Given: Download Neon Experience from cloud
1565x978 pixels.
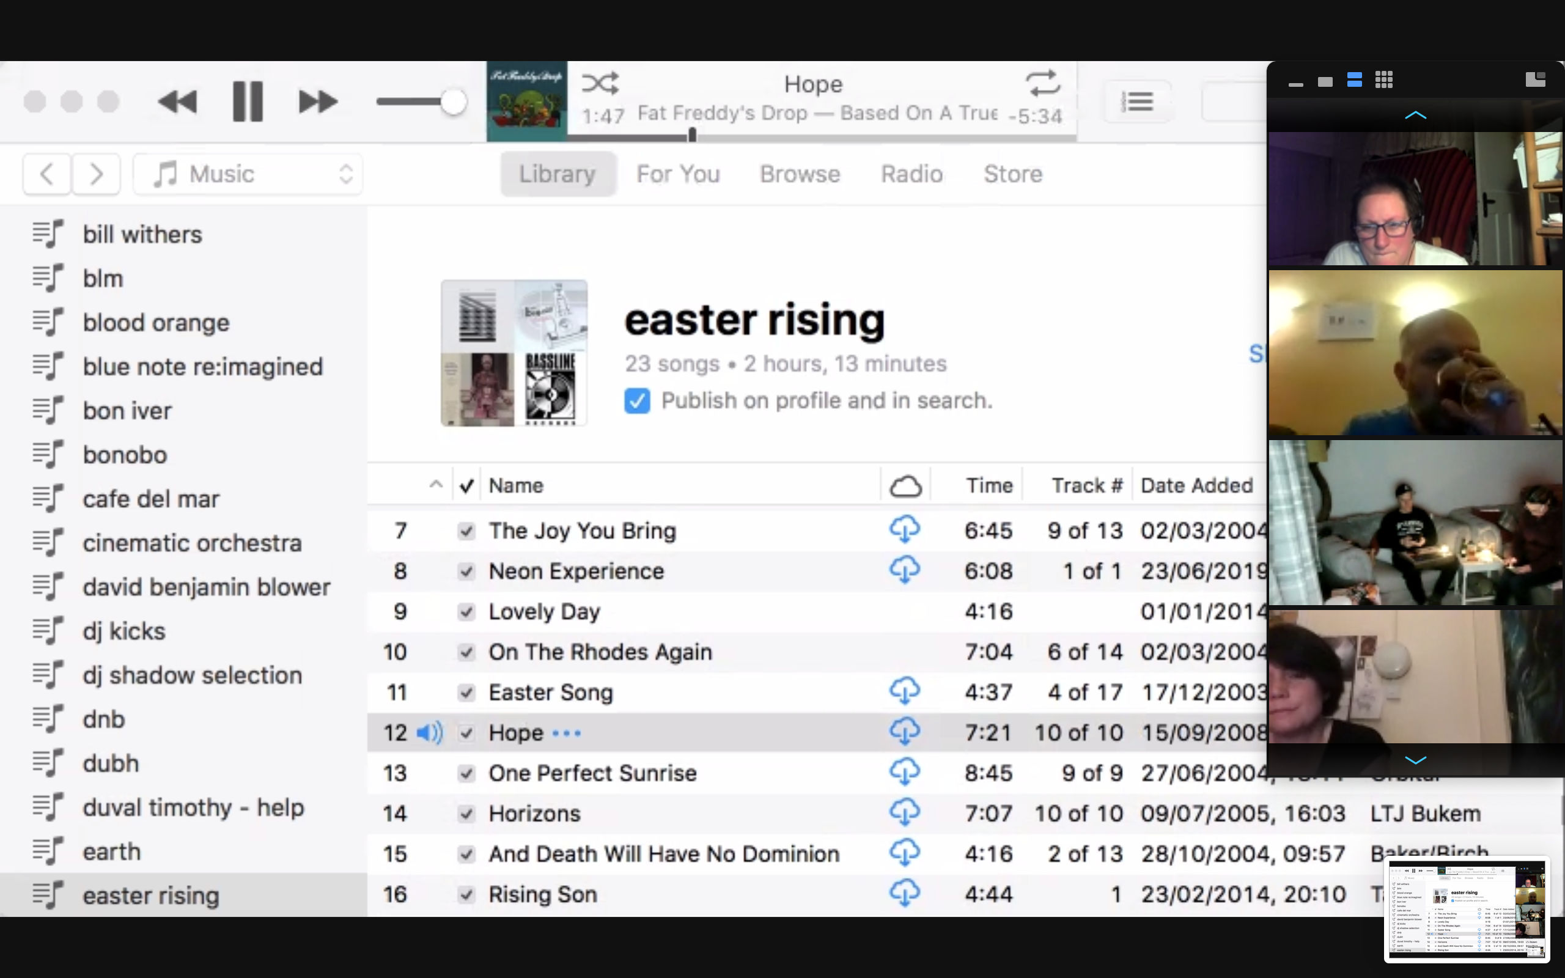Looking at the screenshot, I should 905,570.
